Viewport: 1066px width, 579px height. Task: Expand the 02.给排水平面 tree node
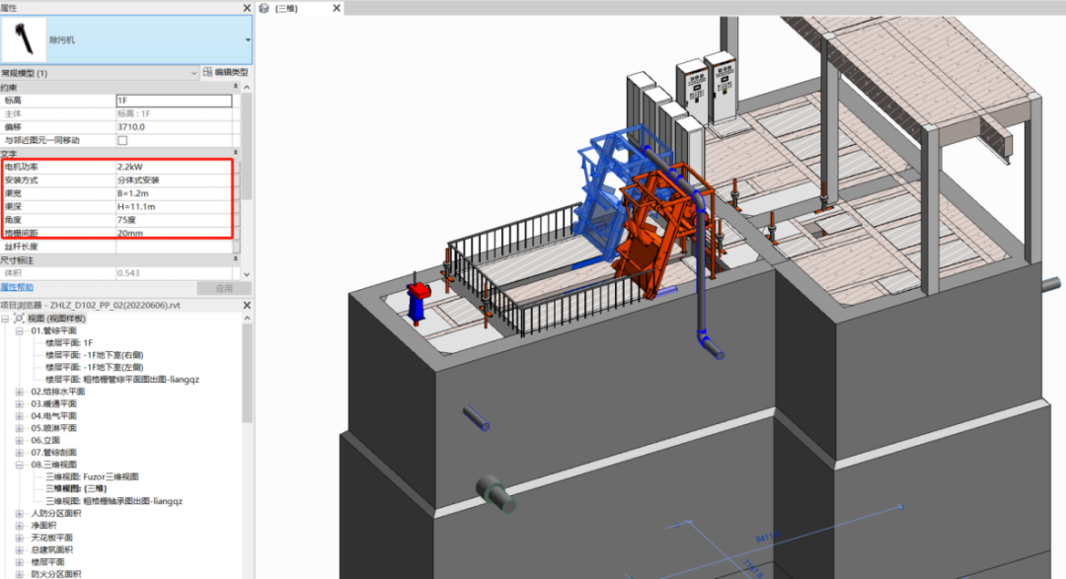21,392
